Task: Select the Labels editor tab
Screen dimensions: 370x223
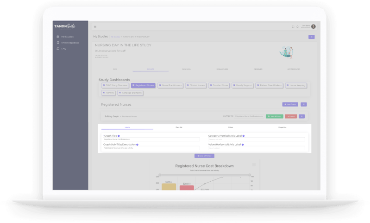Action: click(x=127, y=127)
